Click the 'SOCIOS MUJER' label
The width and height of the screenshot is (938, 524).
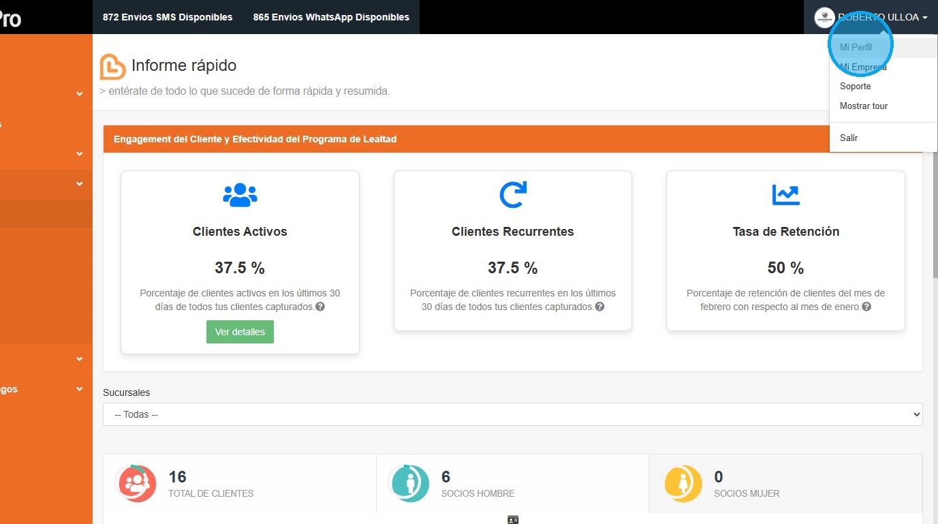click(747, 493)
